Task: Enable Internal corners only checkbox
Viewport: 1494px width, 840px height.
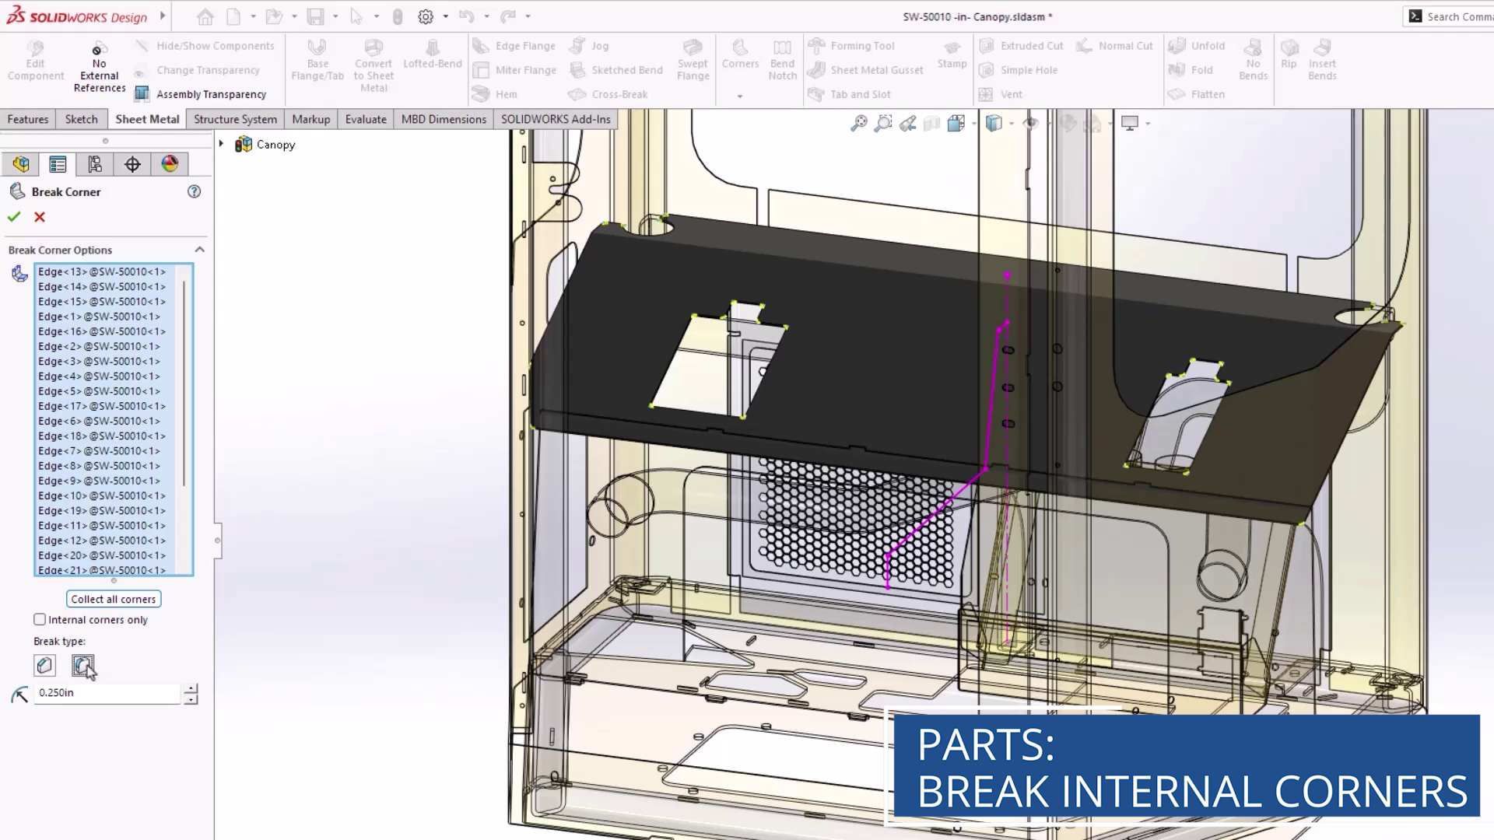Action: (x=40, y=620)
